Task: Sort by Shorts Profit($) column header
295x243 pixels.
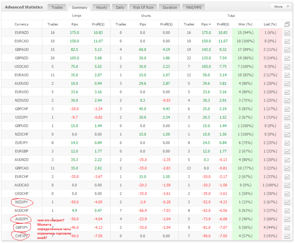Action: pos(166,24)
